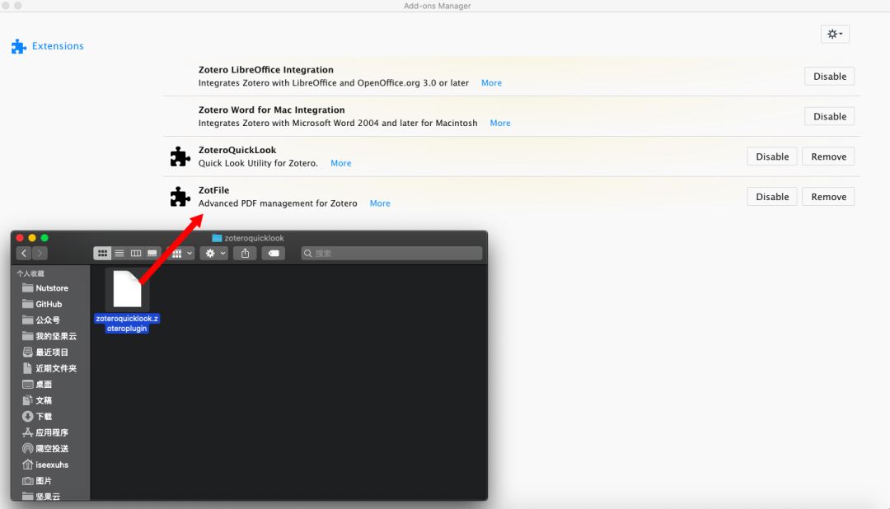Screen dimensions: 890x509
Task: Click the Finder window's green zoom button
Action: tap(44, 238)
